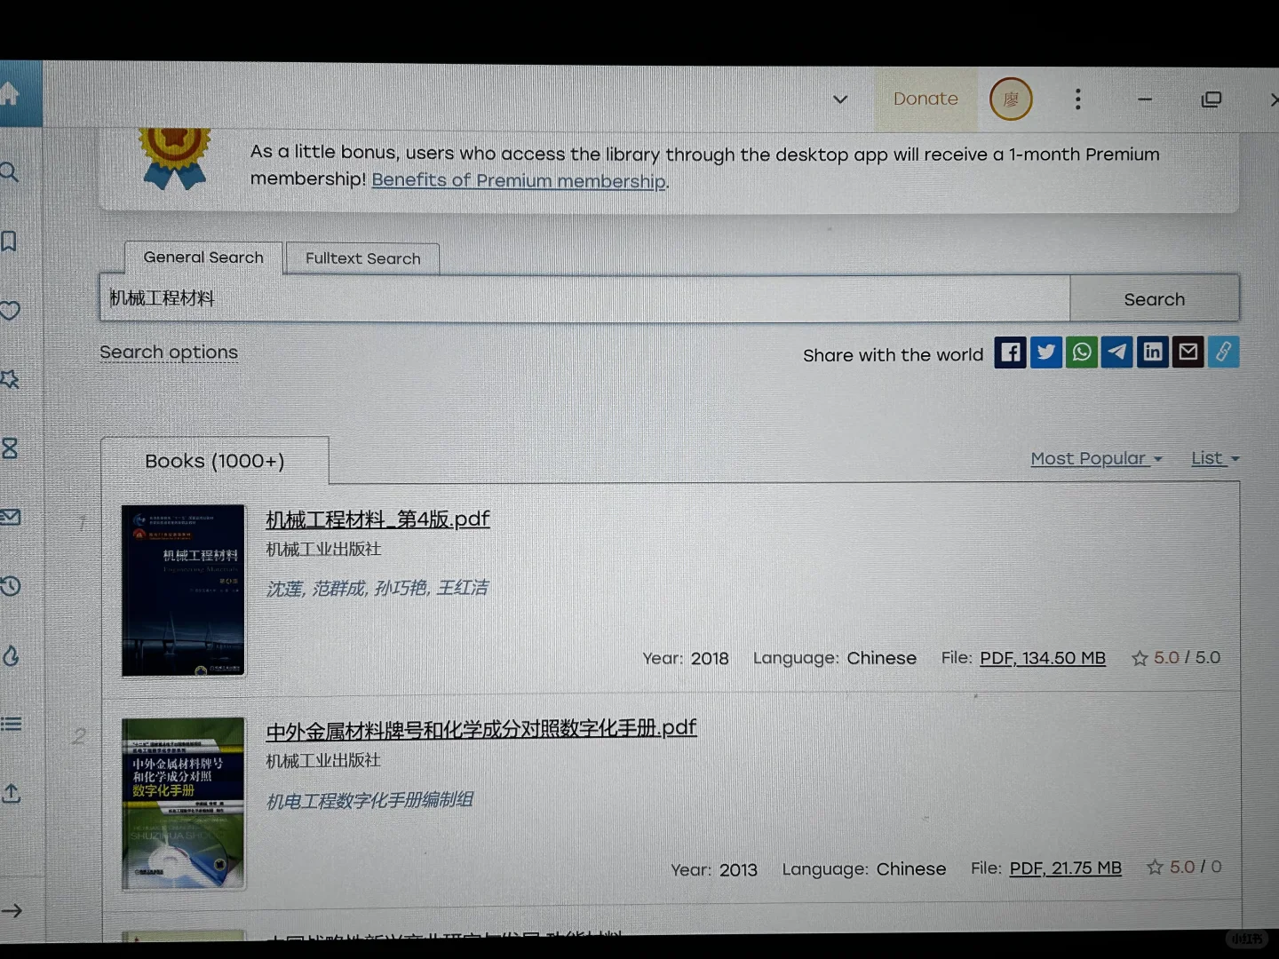This screenshot has width=1279, height=959.
Task: Share via LinkedIn icon
Action: tap(1152, 353)
